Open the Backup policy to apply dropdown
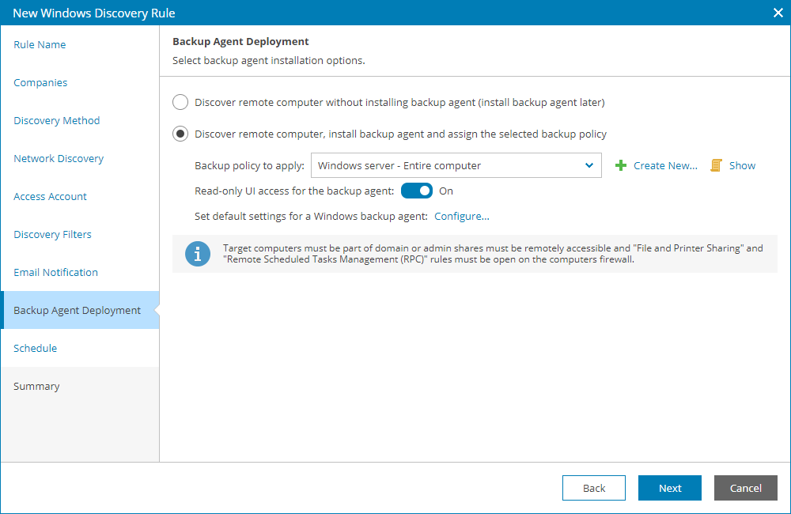Image resolution: width=791 pixels, height=514 pixels. pyautogui.click(x=589, y=165)
